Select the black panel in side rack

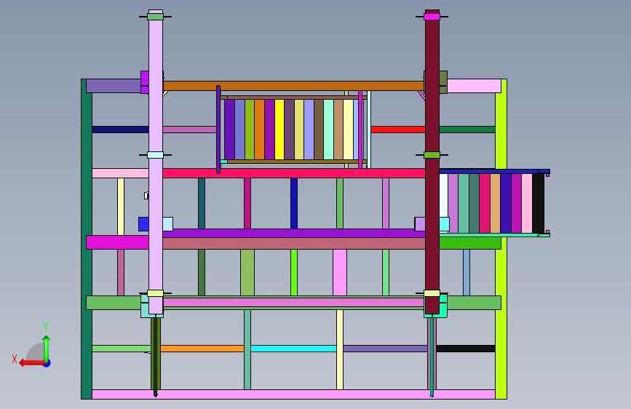click(x=538, y=203)
